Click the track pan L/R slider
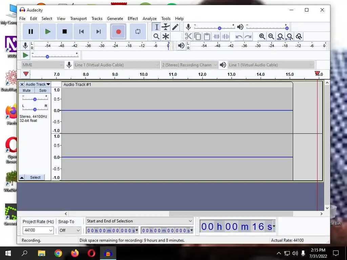 35,109
